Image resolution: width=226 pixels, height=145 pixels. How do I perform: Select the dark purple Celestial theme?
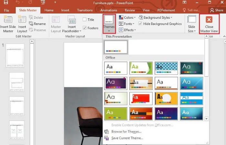click(166, 114)
